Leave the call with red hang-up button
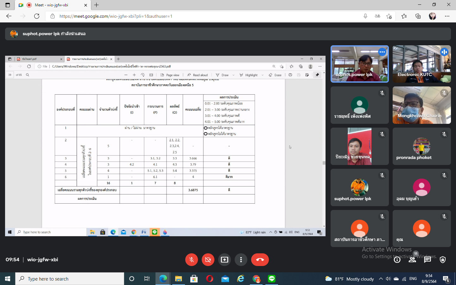This screenshot has height=285, width=456. coord(260,260)
